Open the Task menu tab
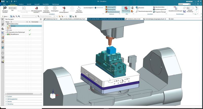The height and width of the screenshot is (109, 203). 4,4
